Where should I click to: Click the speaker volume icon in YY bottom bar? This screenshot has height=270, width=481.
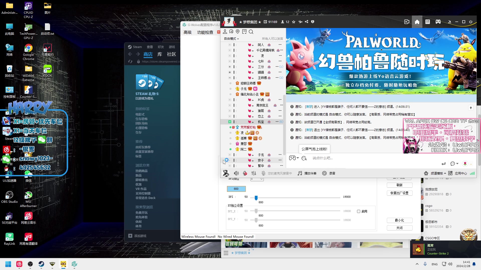click(x=236, y=173)
